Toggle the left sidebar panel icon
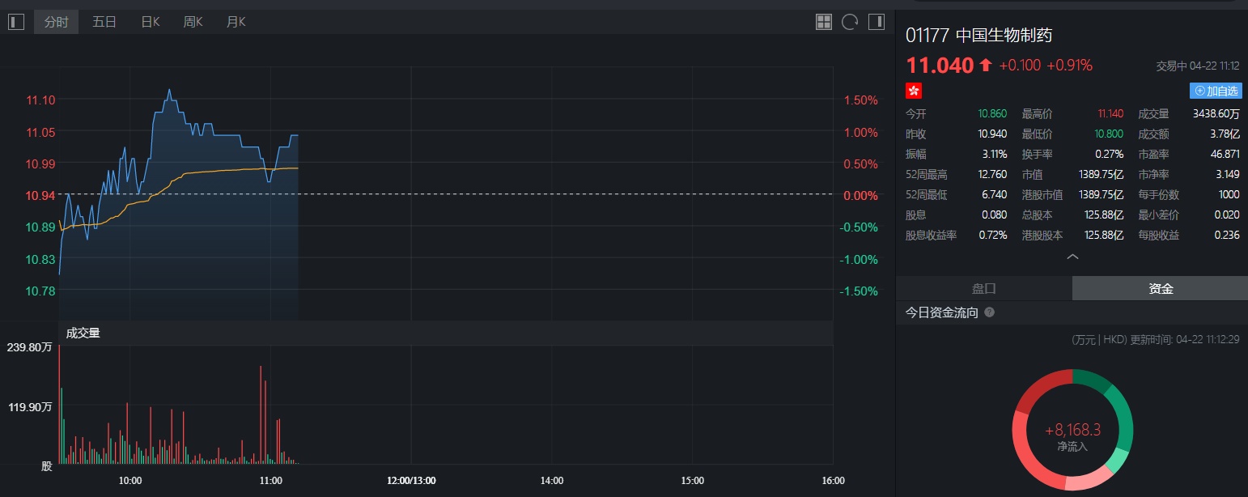The image size is (1248, 497). pos(16,22)
